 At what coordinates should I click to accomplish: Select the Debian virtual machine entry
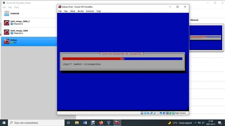coord(29,41)
